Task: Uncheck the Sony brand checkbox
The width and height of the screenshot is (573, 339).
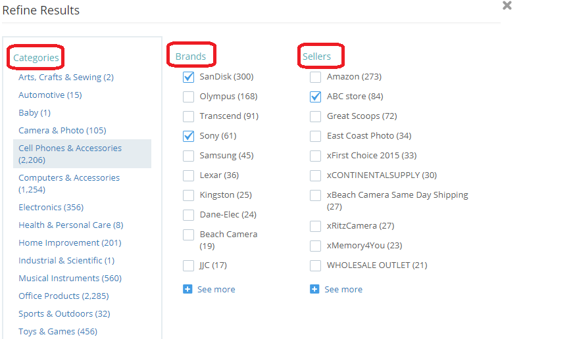Action: (188, 136)
